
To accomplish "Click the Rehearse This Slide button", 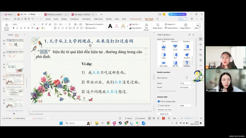I will pos(165,110).
